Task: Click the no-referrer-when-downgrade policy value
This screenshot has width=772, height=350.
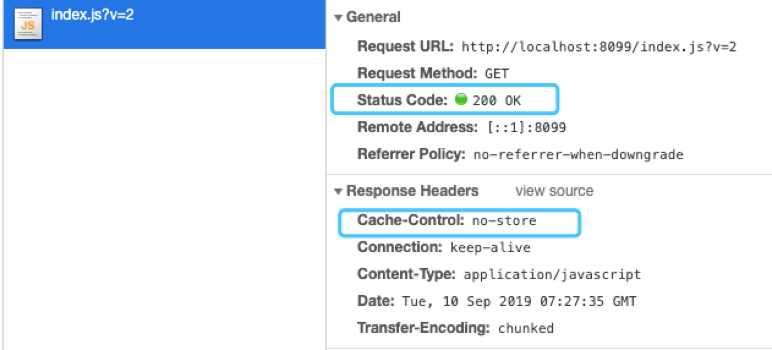Action: click(578, 155)
